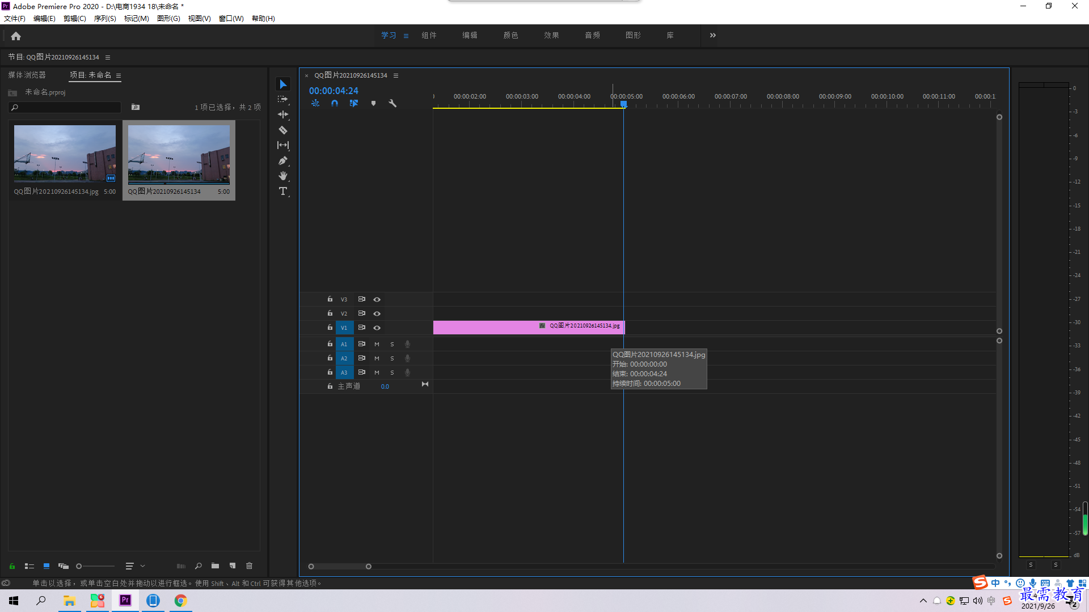Toggle V3 track output eye

(x=377, y=299)
